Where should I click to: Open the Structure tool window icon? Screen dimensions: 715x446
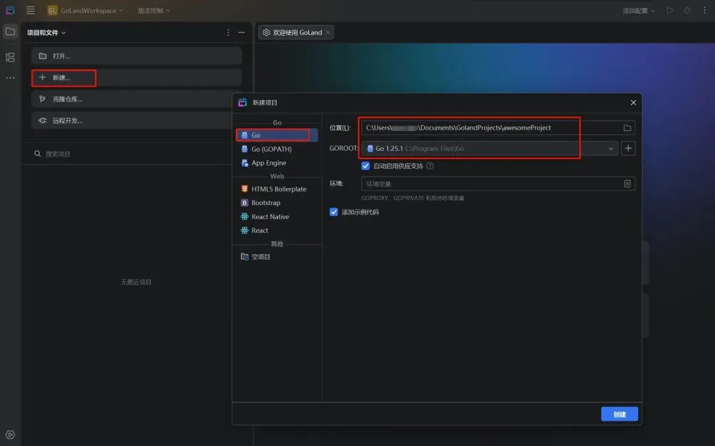click(10, 57)
